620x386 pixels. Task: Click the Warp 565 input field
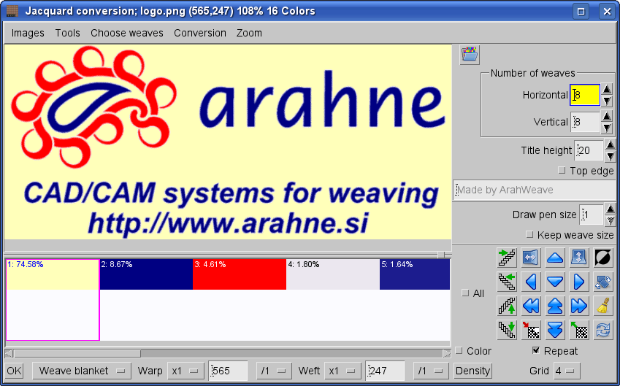pyautogui.click(x=228, y=371)
